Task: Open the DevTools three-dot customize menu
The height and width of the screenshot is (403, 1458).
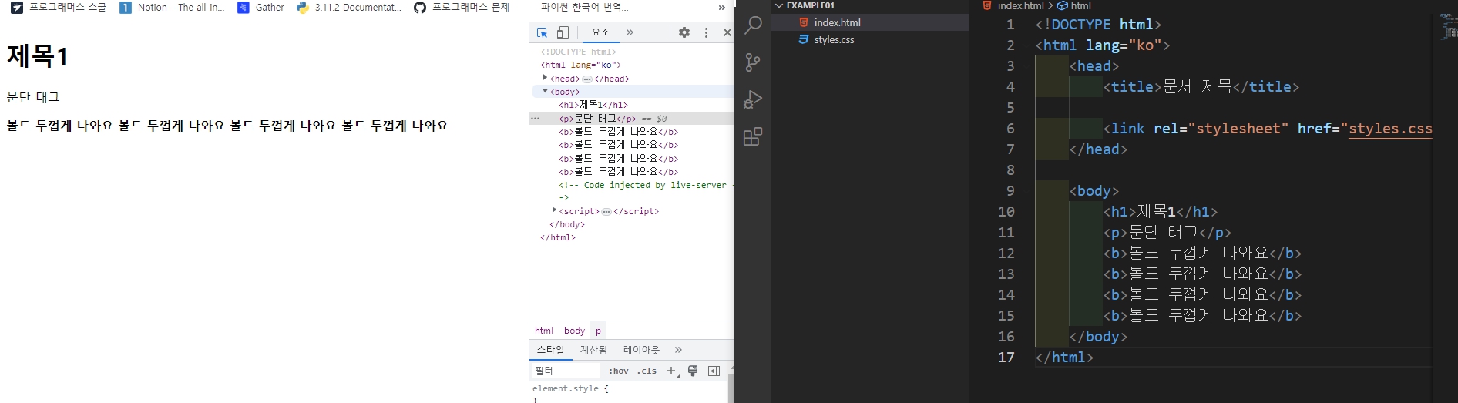Action: [x=706, y=32]
